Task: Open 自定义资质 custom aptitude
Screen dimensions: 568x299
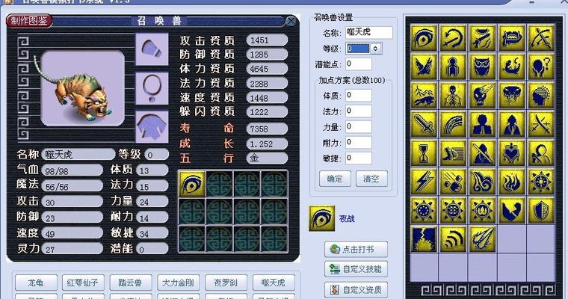Action: [356, 289]
